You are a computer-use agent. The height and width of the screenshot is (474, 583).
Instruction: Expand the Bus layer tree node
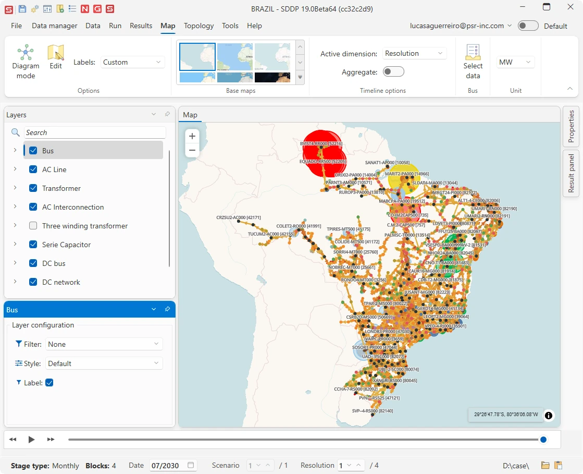pyautogui.click(x=15, y=150)
